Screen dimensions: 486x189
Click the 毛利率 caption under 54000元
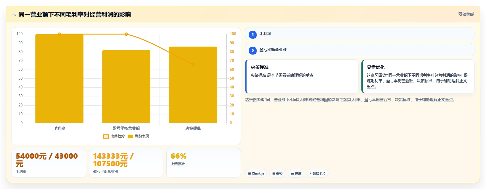pyautogui.click(x=21, y=172)
